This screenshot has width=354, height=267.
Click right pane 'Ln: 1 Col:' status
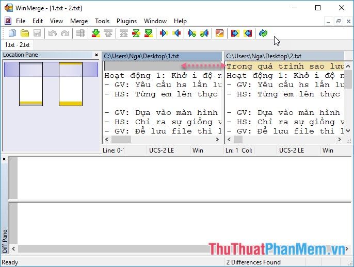(x=239, y=151)
